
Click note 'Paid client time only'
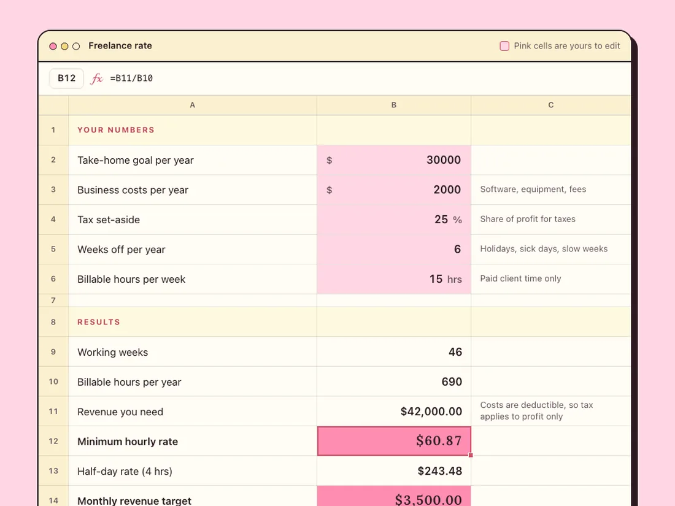(x=520, y=278)
